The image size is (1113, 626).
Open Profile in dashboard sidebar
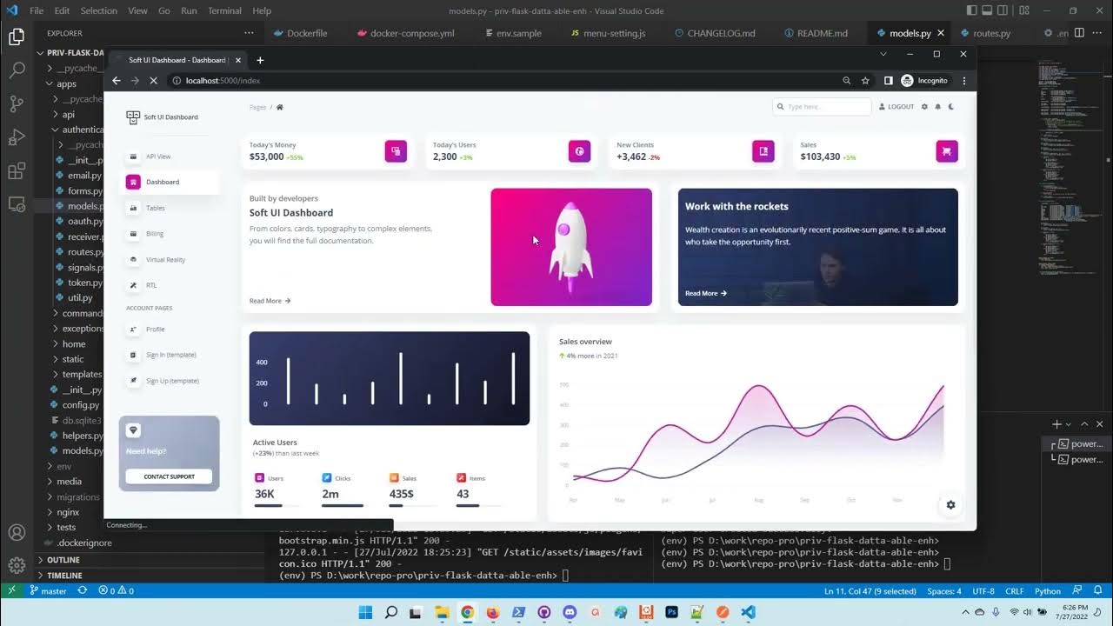pos(155,330)
